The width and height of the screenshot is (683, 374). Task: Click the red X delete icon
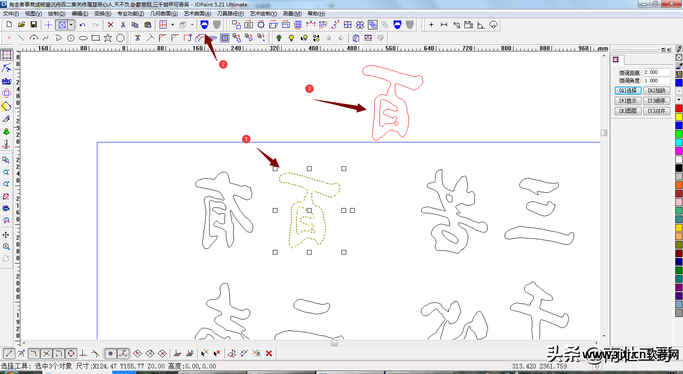[111, 25]
